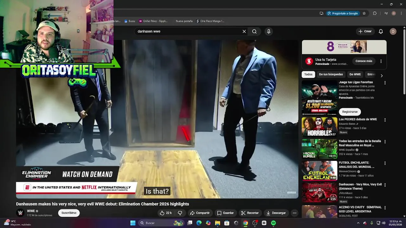Open the One Piece Manga bookmark
This screenshot has width=406, height=228.
tap(210, 21)
